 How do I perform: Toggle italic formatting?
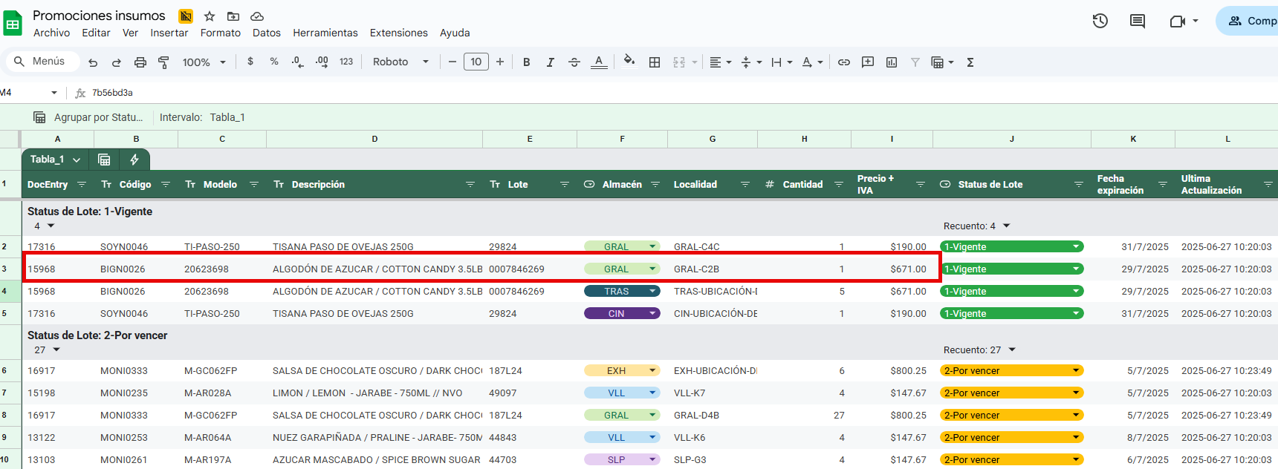pos(550,62)
